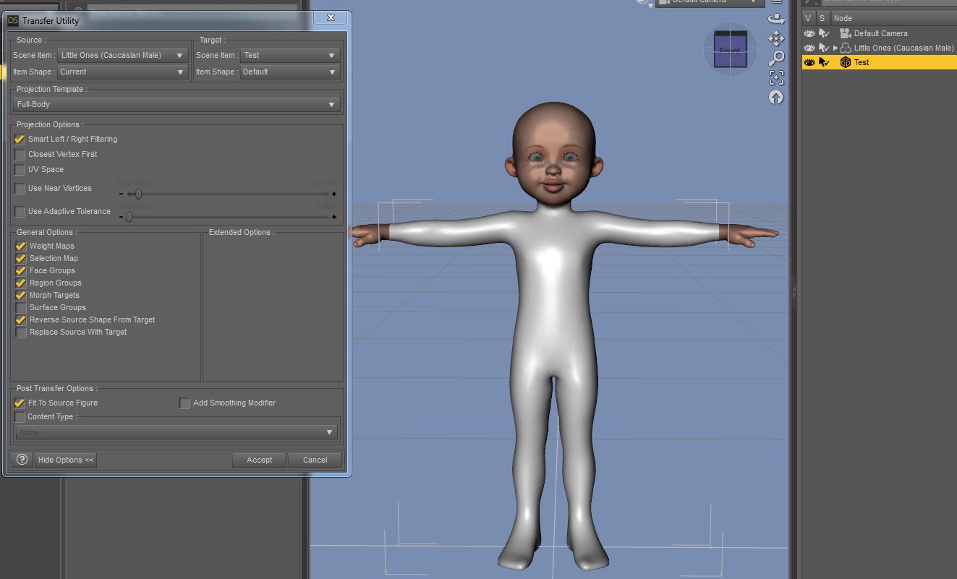Enable the UV Space option
This screenshot has width=957, height=579.
click(x=20, y=169)
